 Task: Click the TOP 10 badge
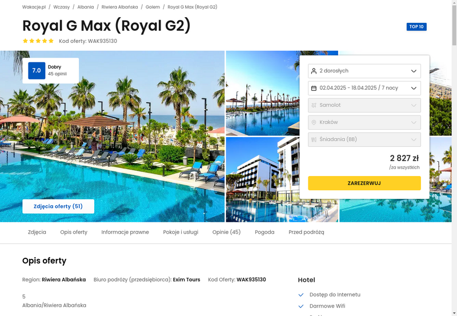pyautogui.click(x=416, y=27)
